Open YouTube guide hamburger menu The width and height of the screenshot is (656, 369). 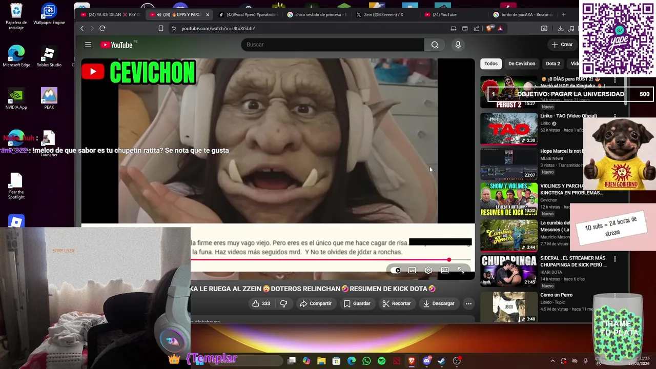pyautogui.click(x=88, y=45)
